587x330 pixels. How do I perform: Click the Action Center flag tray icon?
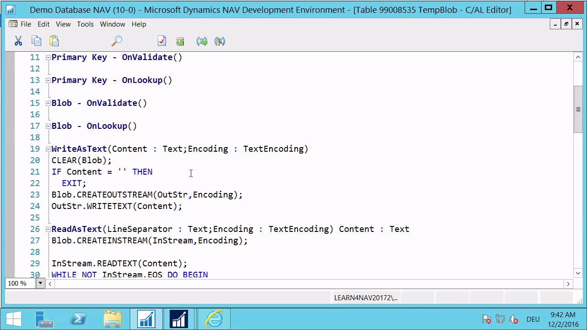click(487, 319)
